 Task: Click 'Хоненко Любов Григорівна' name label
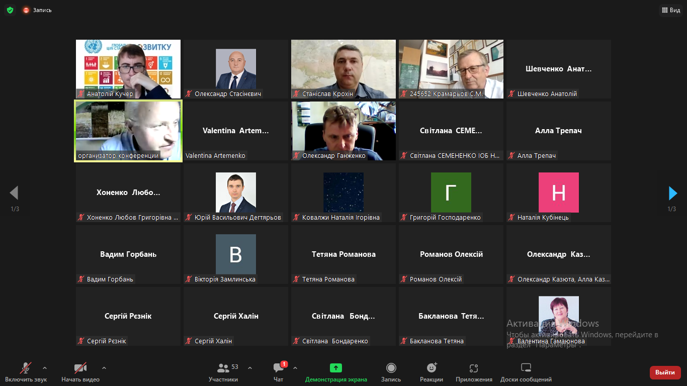[x=133, y=218]
